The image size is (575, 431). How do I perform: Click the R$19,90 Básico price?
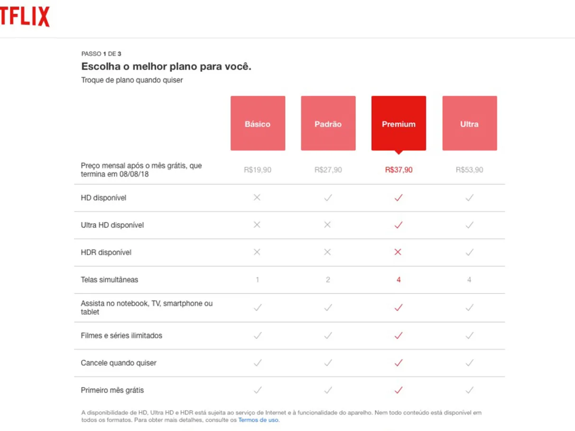click(x=258, y=170)
